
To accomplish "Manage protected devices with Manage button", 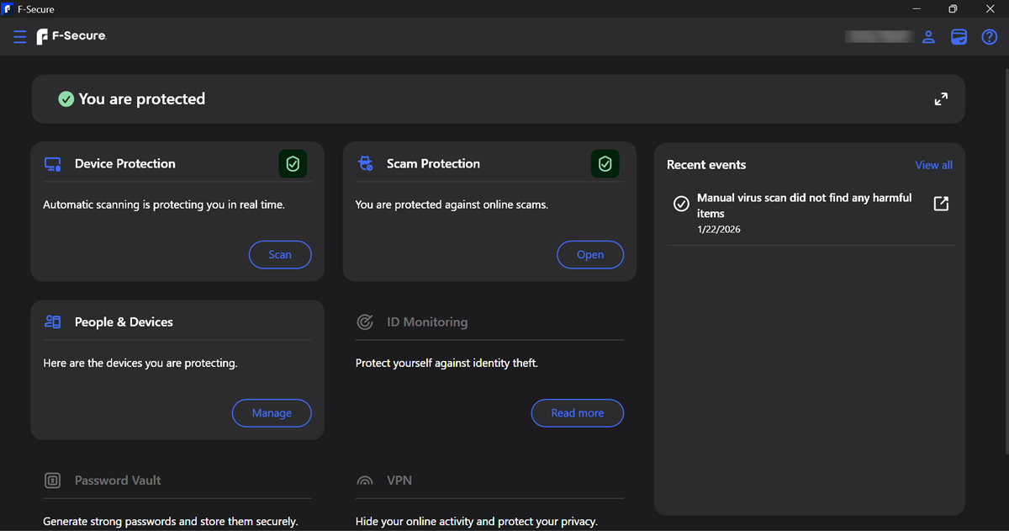I will pos(272,413).
